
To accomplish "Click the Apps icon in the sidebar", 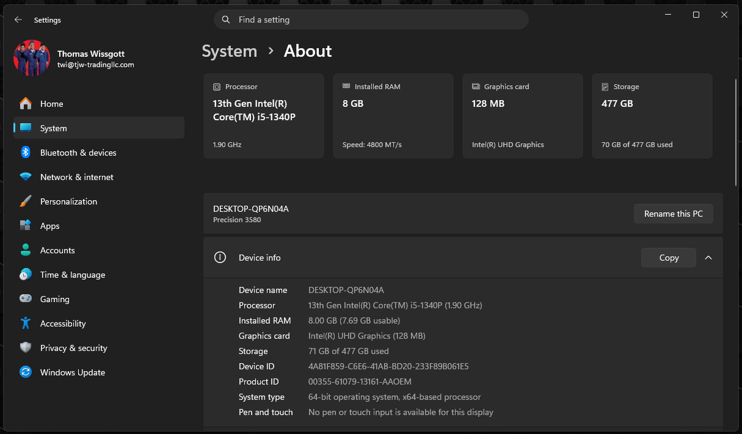I will [x=26, y=226].
